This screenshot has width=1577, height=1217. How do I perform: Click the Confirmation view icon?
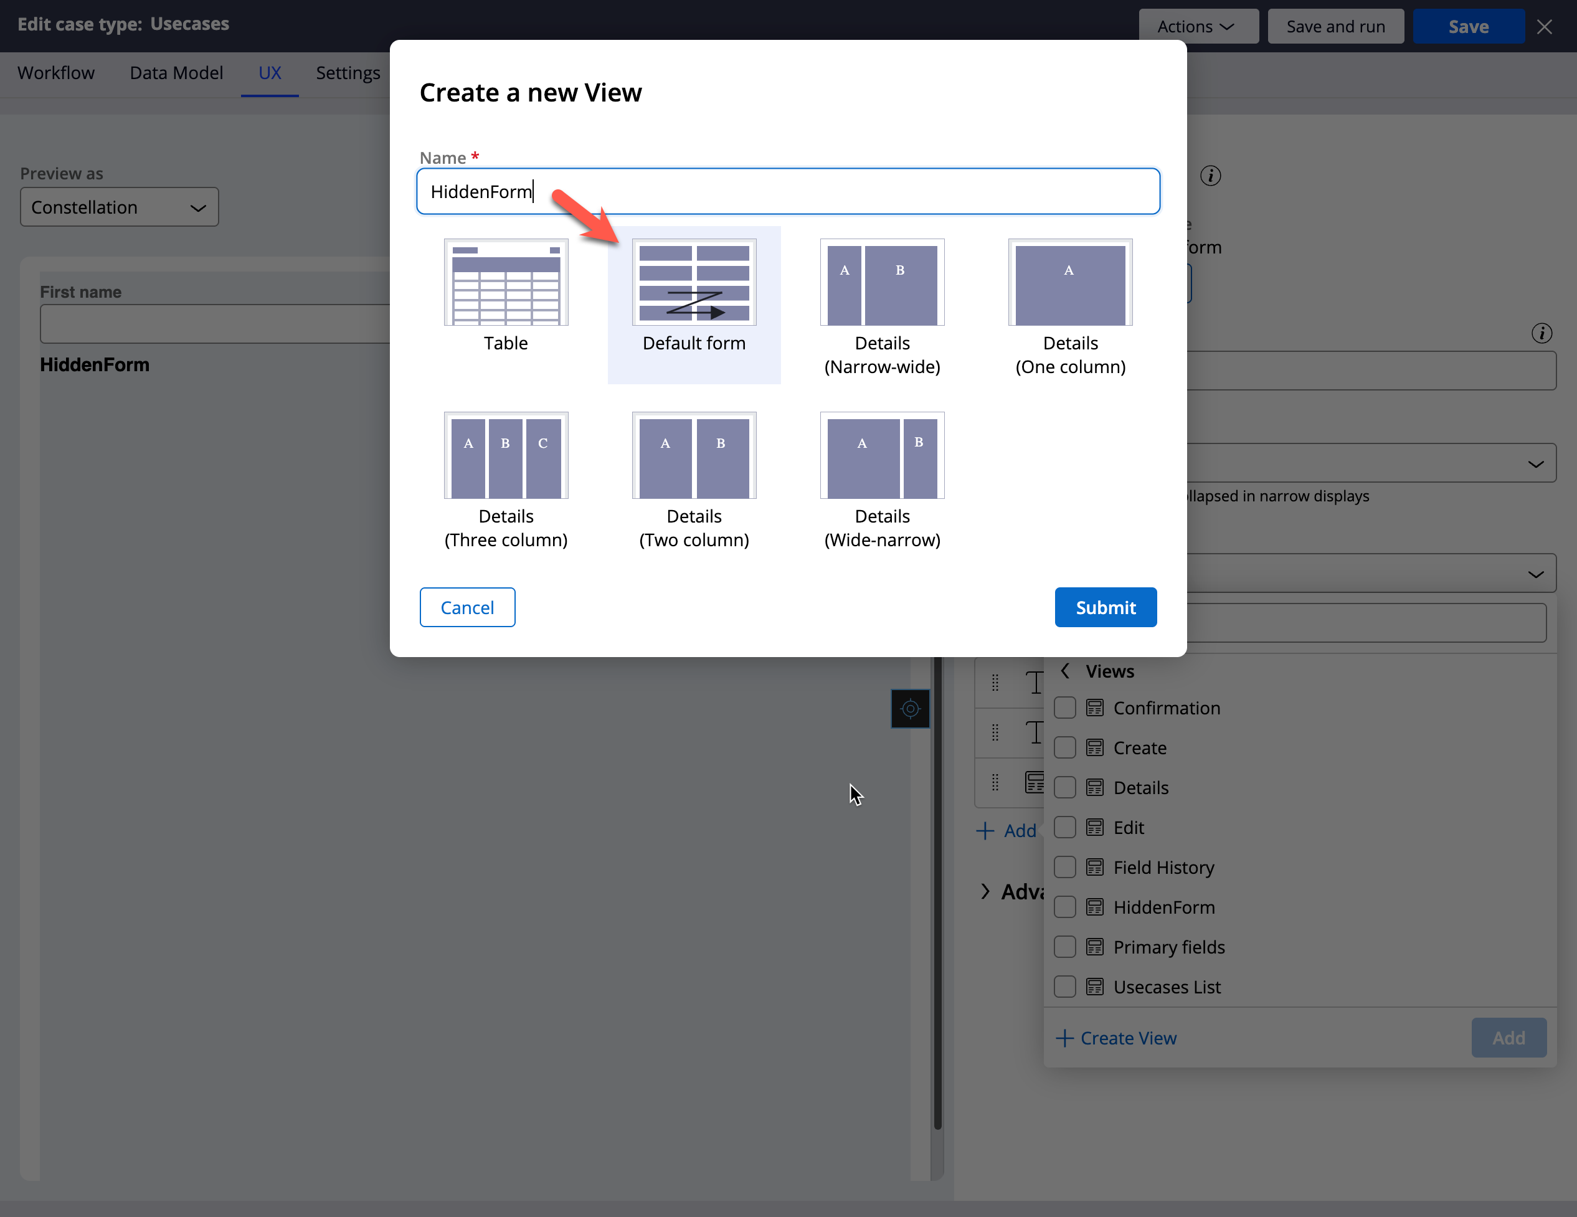tap(1095, 708)
